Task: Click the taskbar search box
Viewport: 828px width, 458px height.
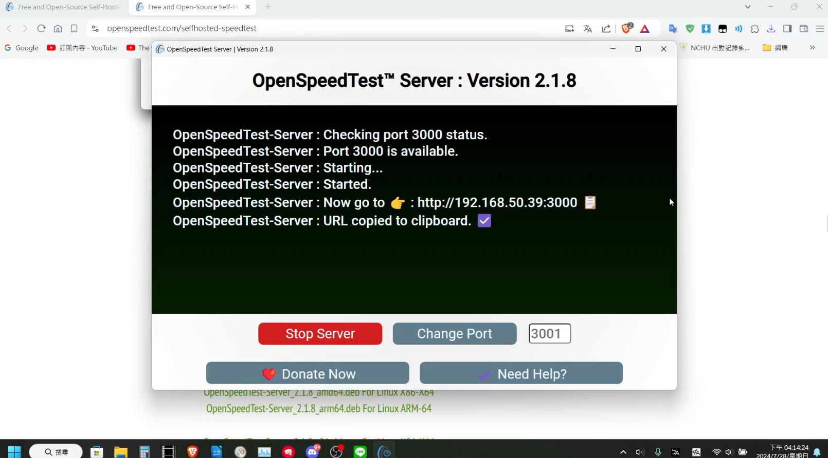Action: [56, 451]
